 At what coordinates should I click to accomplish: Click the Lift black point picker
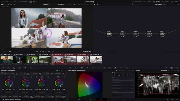3,77
